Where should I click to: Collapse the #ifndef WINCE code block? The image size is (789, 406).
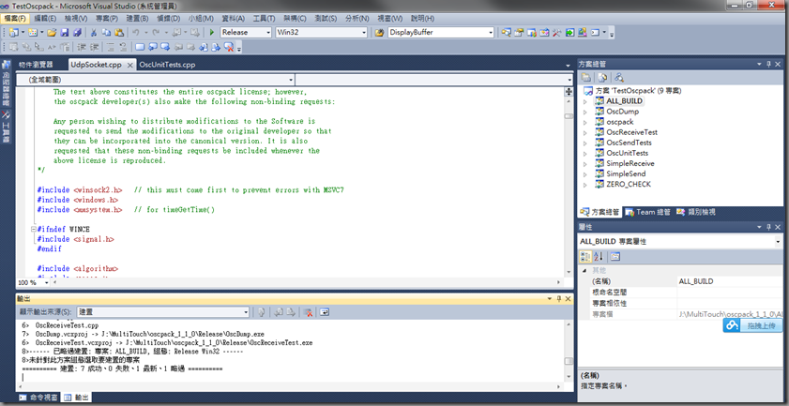click(34, 229)
